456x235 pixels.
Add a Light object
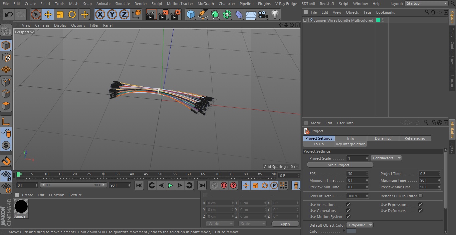275,14
